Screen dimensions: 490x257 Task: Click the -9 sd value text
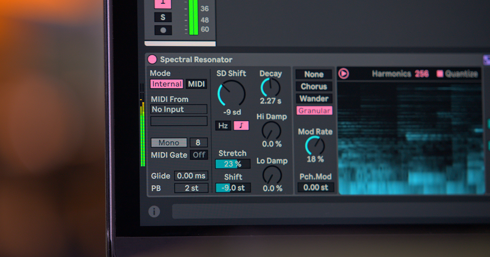(x=232, y=112)
